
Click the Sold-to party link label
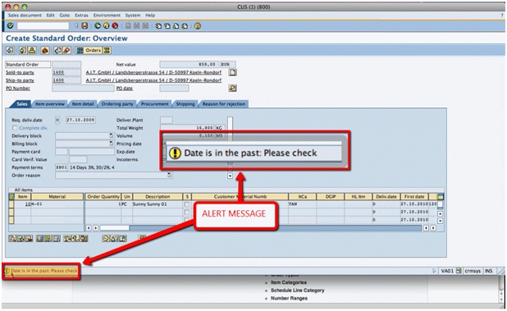click(x=20, y=72)
